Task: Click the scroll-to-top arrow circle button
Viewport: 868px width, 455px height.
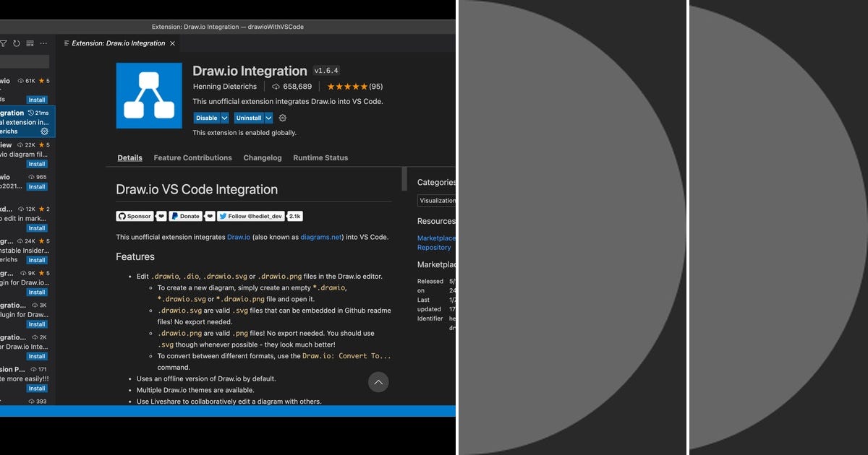Action: tap(378, 382)
